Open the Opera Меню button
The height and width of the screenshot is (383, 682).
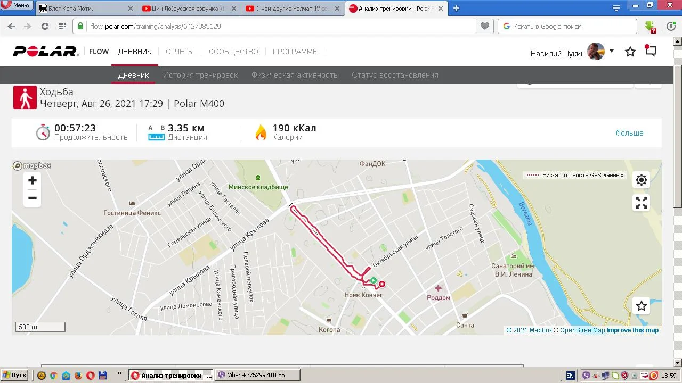16,5
